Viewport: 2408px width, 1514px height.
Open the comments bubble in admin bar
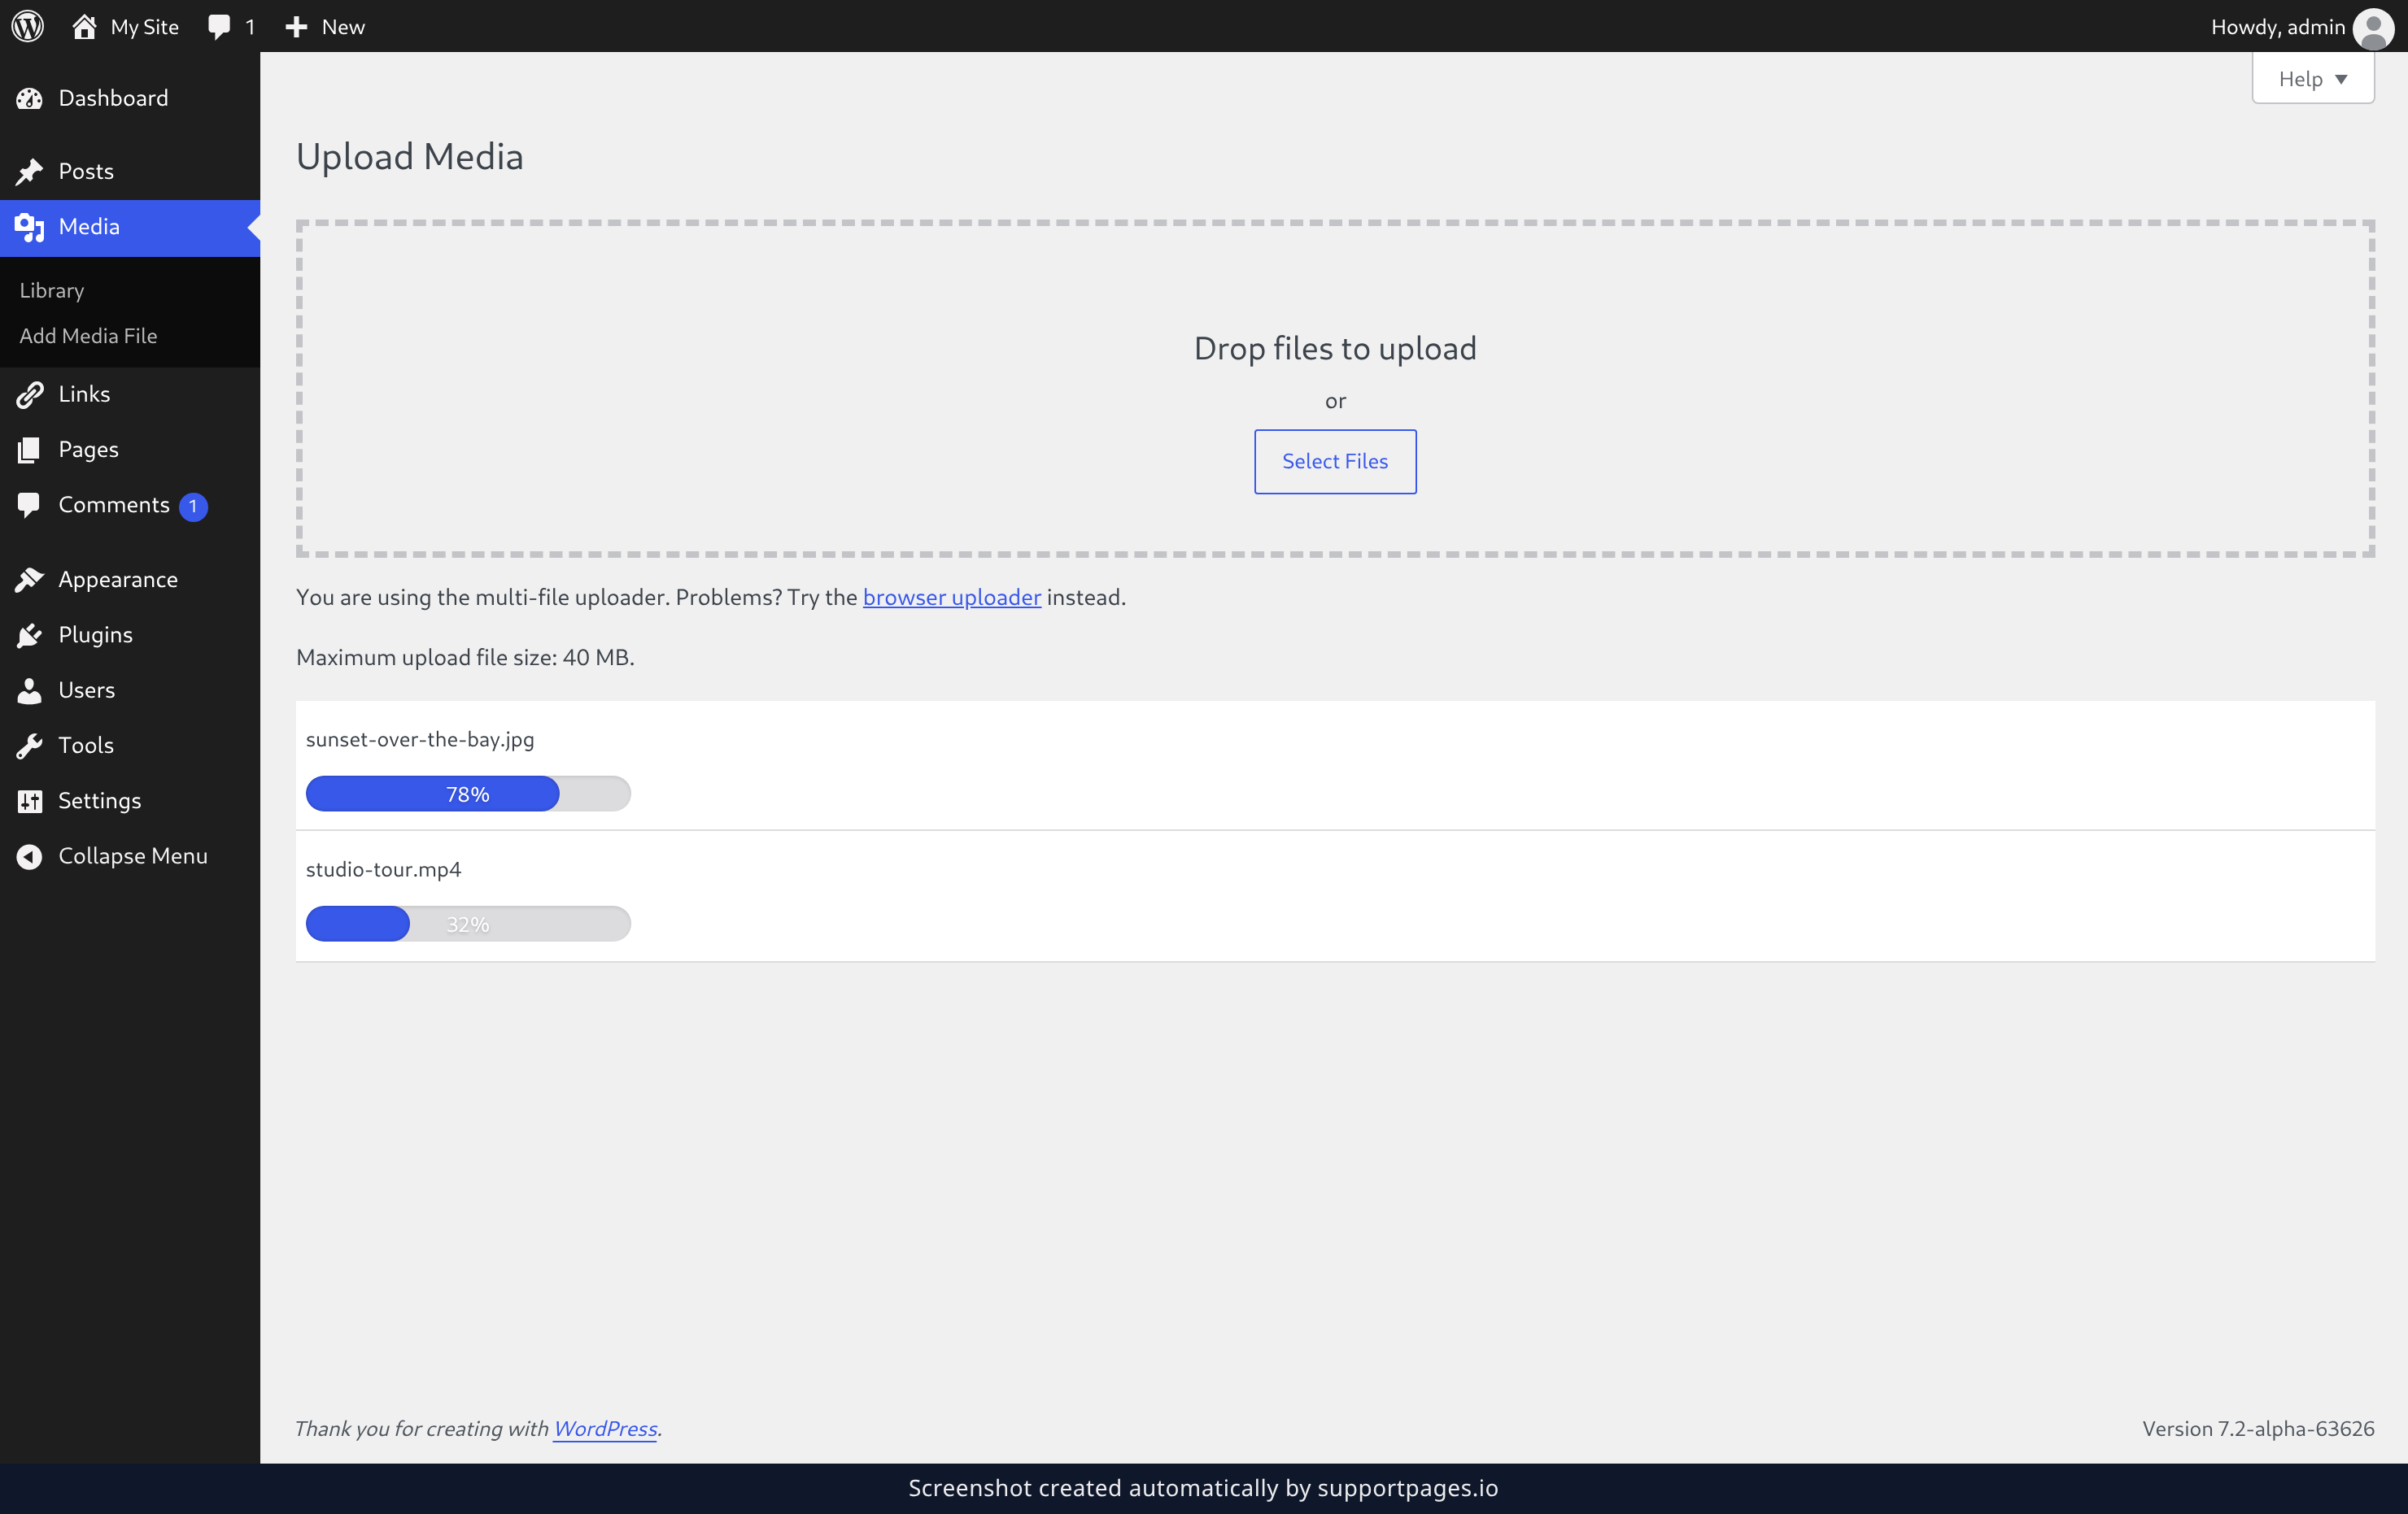pos(218,27)
